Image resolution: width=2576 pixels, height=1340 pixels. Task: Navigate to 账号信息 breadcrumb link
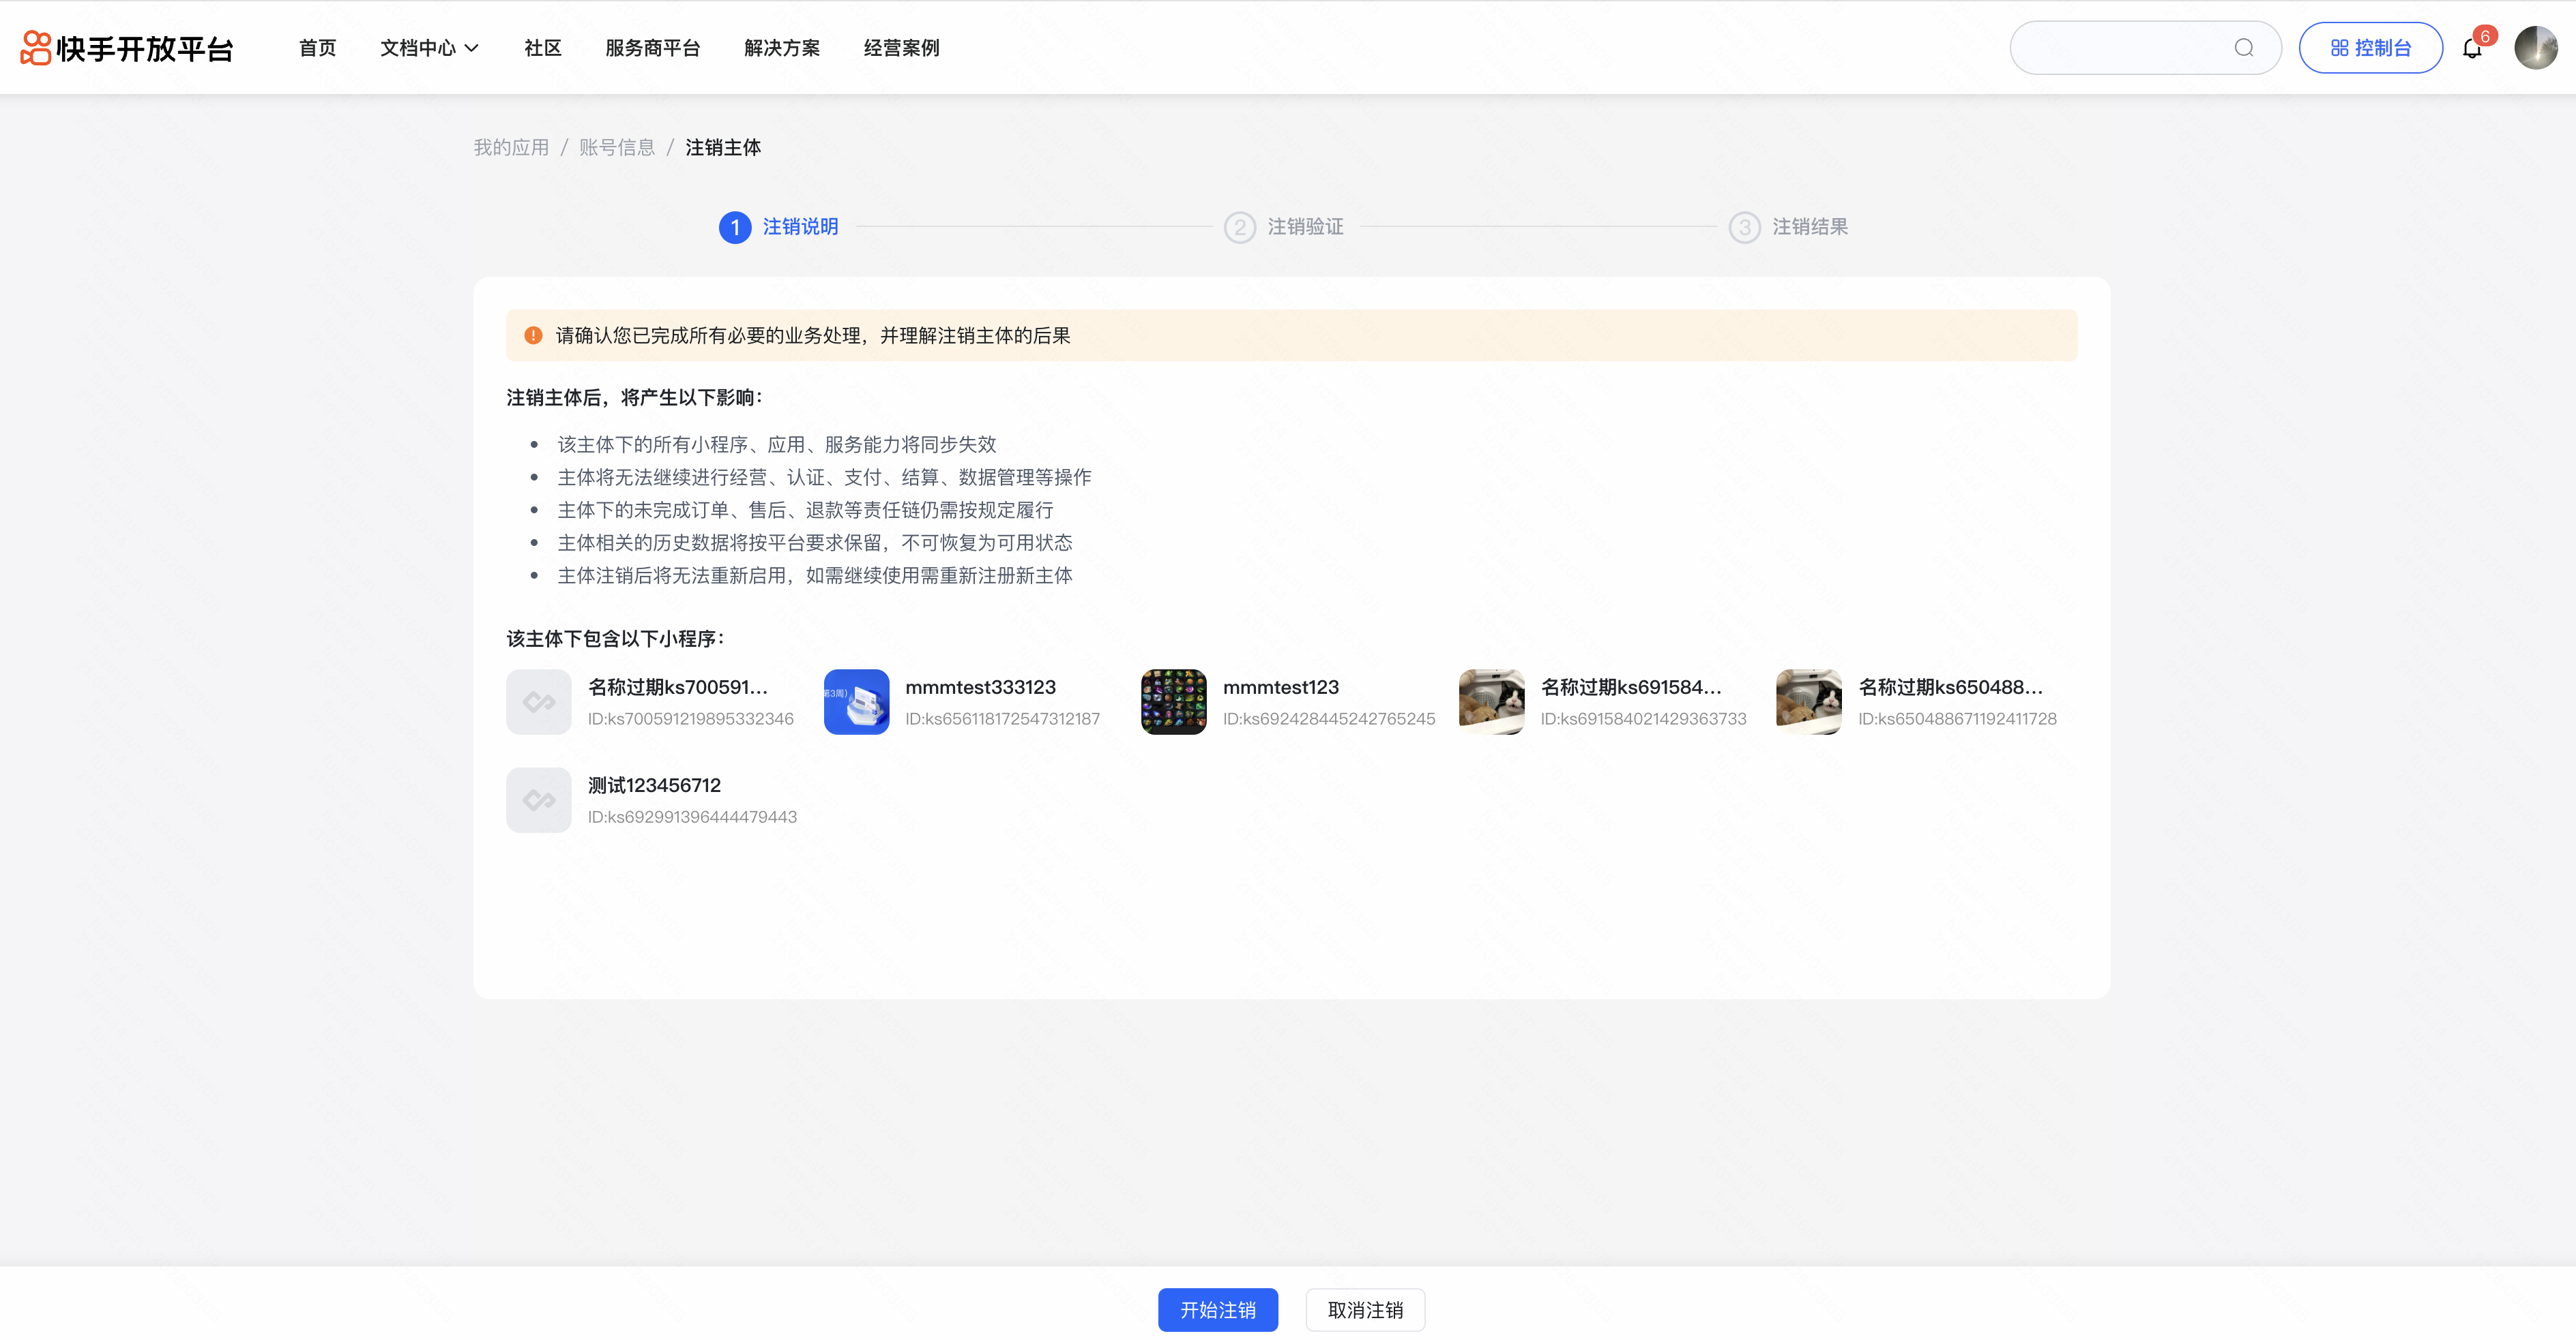click(616, 148)
